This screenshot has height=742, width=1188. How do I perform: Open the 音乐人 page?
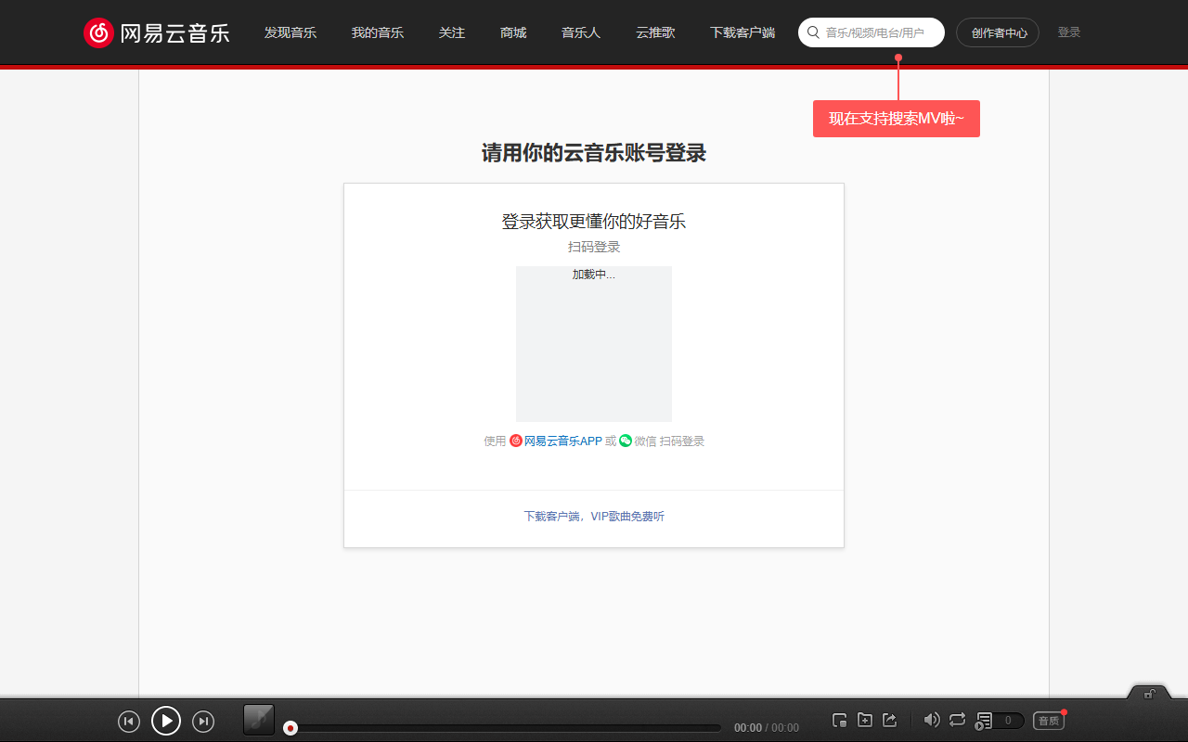click(581, 32)
